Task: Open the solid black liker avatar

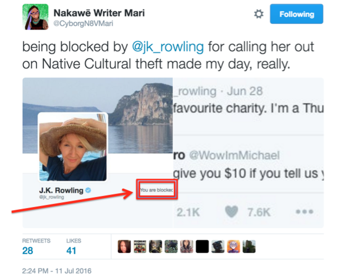Action: click(202, 247)
